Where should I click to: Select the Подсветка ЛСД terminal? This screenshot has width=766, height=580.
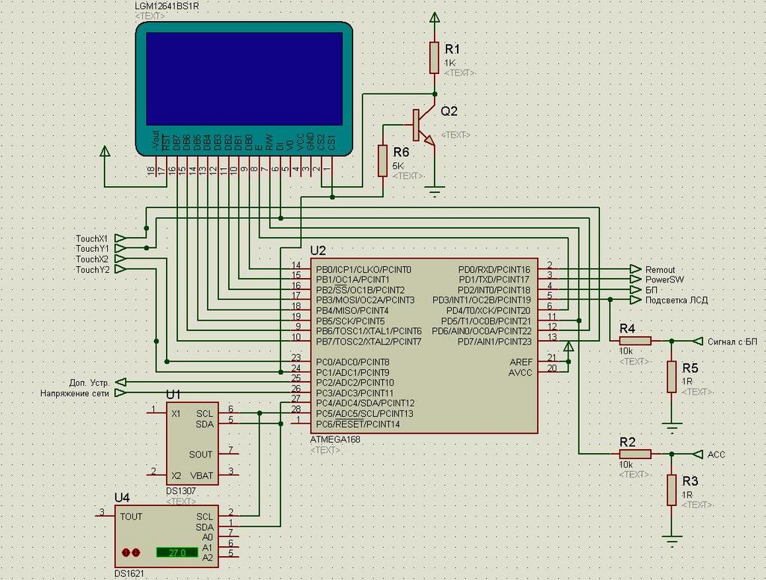[x=636, y=300]
